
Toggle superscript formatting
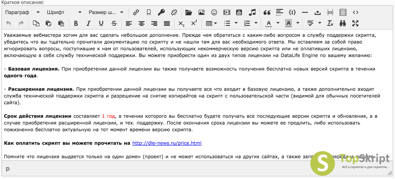[x=194, y=23]
